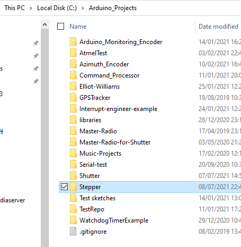Image resolution: width=241 pixels, height=247 pixels.
Task: Sort by the Date modified column header
Action: click(218, 27)
